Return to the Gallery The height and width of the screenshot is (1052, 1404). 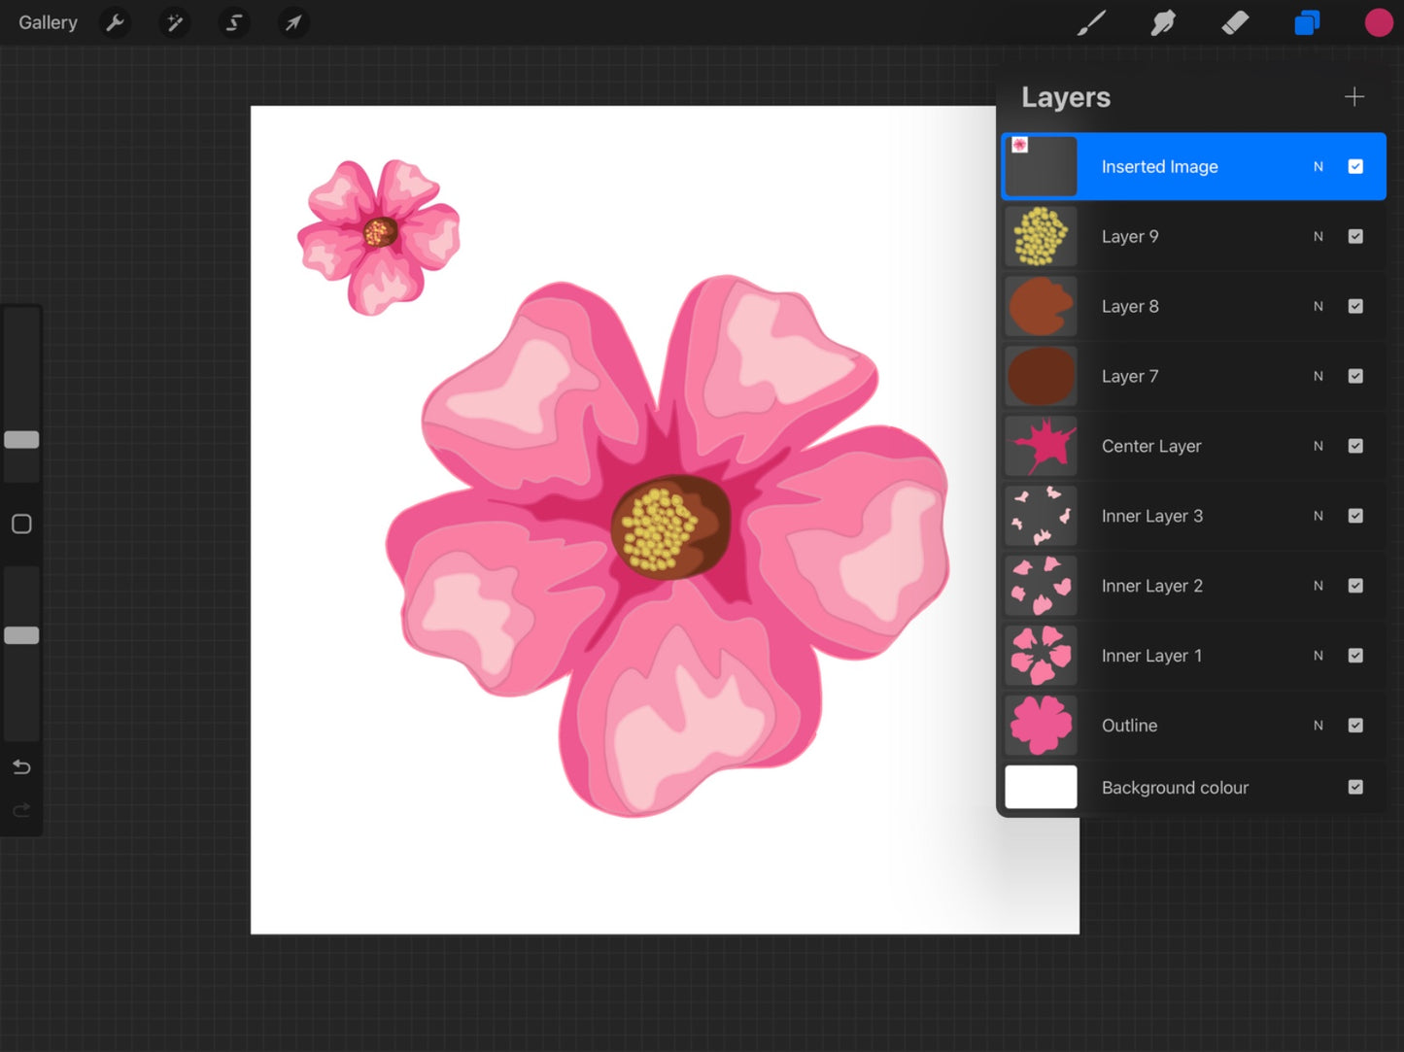coord(48,22)
